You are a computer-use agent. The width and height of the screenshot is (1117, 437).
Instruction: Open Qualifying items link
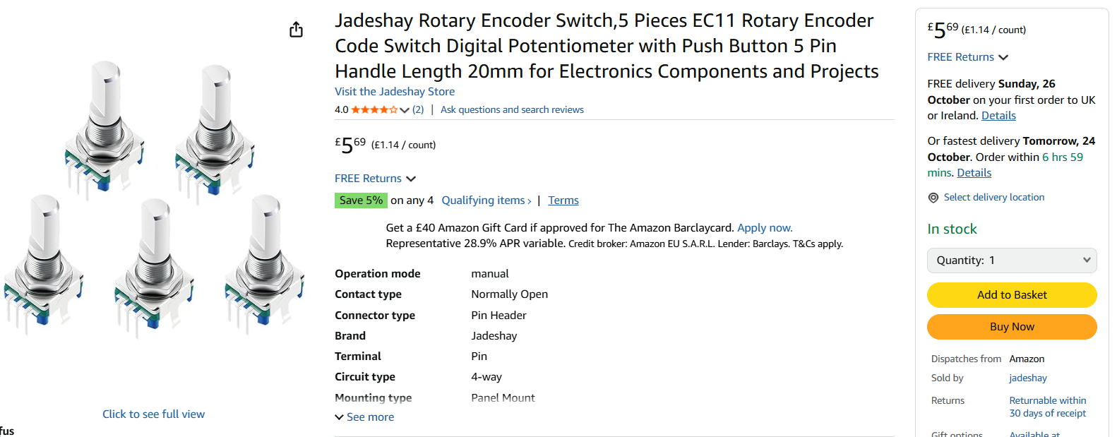[x=486, y=200]
